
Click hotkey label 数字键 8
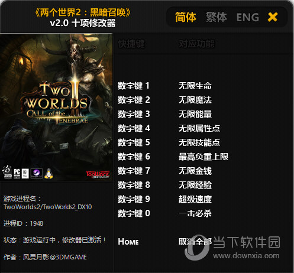coord(134,185)
